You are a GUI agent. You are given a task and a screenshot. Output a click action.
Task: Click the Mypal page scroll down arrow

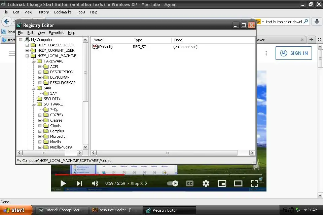pyautogui.click(x=320, y=195)
